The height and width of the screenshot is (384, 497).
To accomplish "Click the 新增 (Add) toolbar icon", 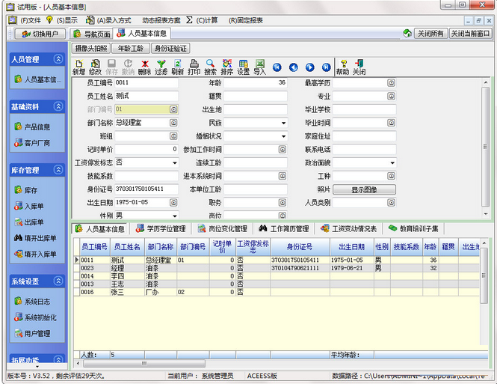I will [78, 67].
